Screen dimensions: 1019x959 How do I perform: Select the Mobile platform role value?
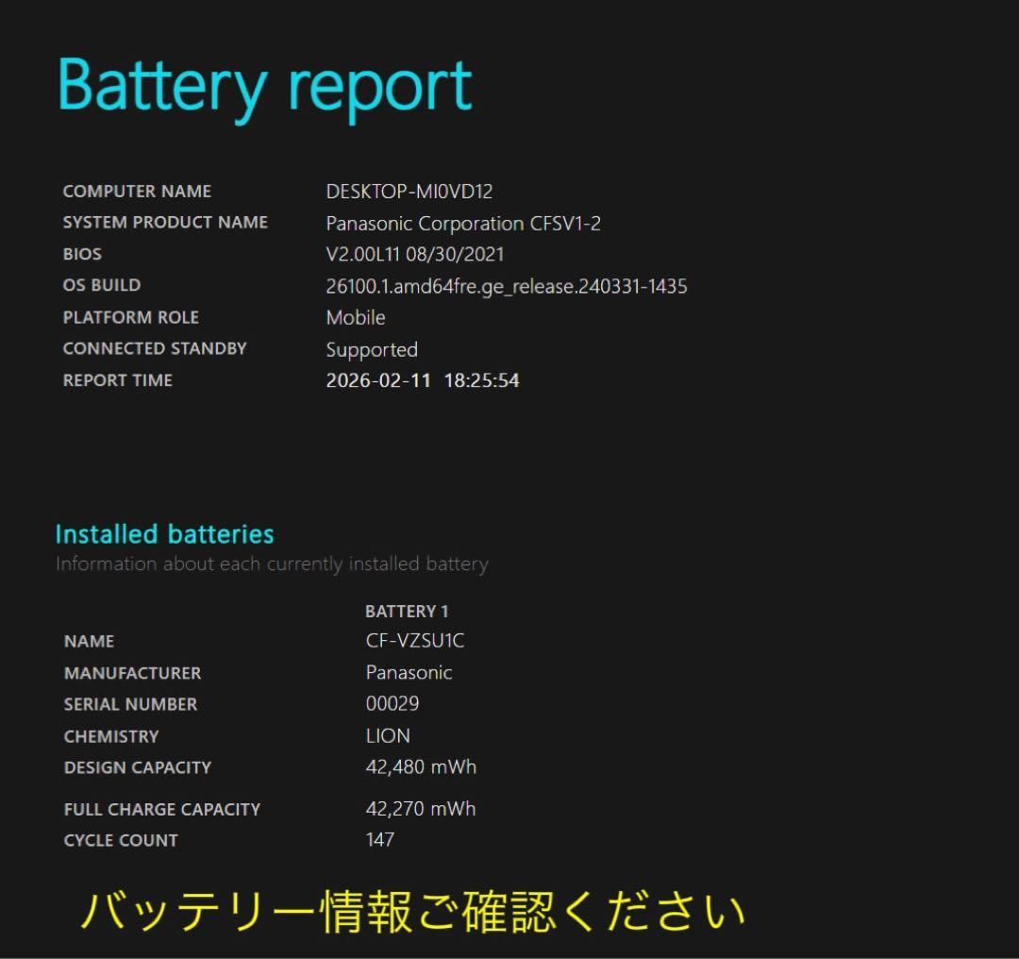click(356, 317)
